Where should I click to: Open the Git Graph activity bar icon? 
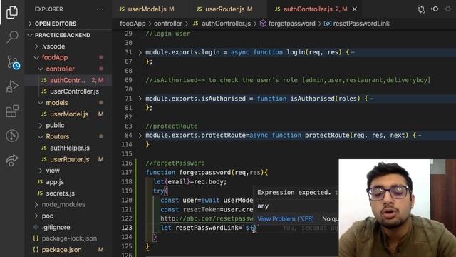pos(12,136)
